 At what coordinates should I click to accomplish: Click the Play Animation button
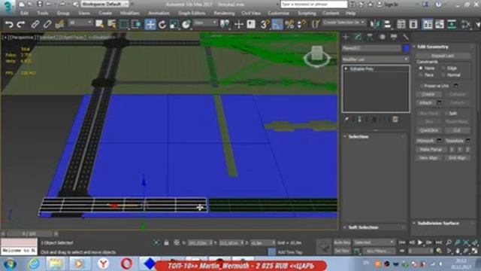[420, 242]
